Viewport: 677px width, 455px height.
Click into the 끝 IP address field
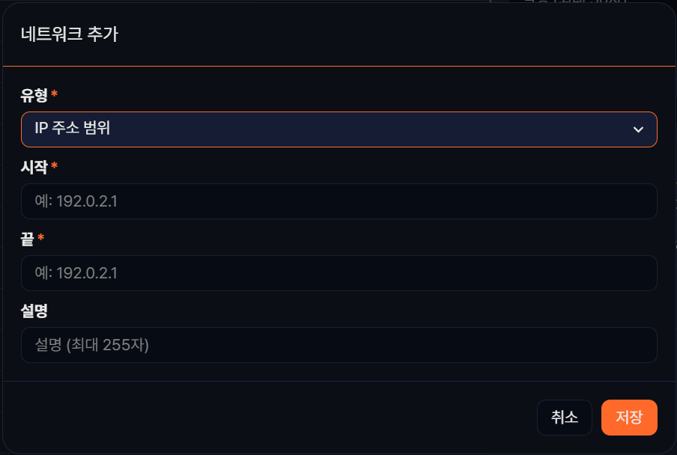click(x=338, y=273)
